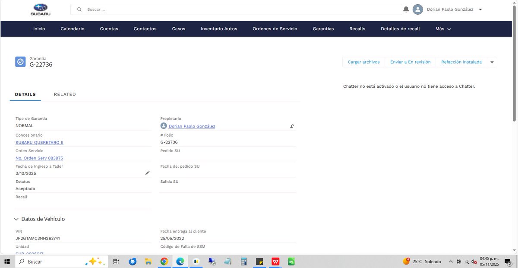Click the VIN value JF2GTAMC3NH263741
Image resolution: width=518 pixels, height=268 pixels.
[x=38, y=239]
